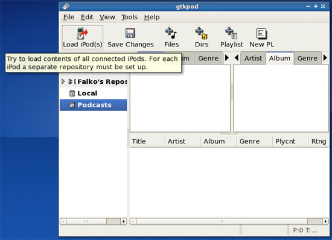Viewport: 332px width, 240px height.
Task: Expand the Falko's Repository tree node
Action: click(x=63, y=81)
